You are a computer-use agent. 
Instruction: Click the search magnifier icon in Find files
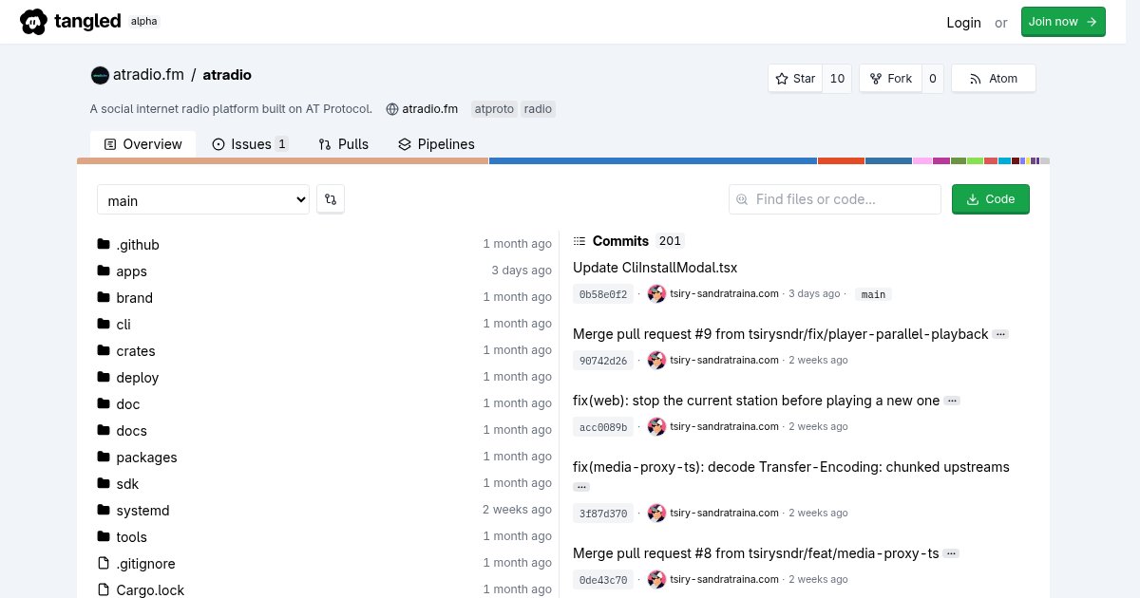[742, 199]
